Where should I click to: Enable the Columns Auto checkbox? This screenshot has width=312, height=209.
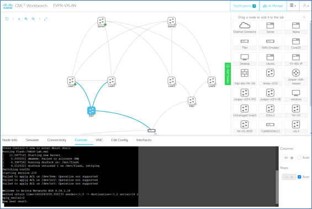299,158
